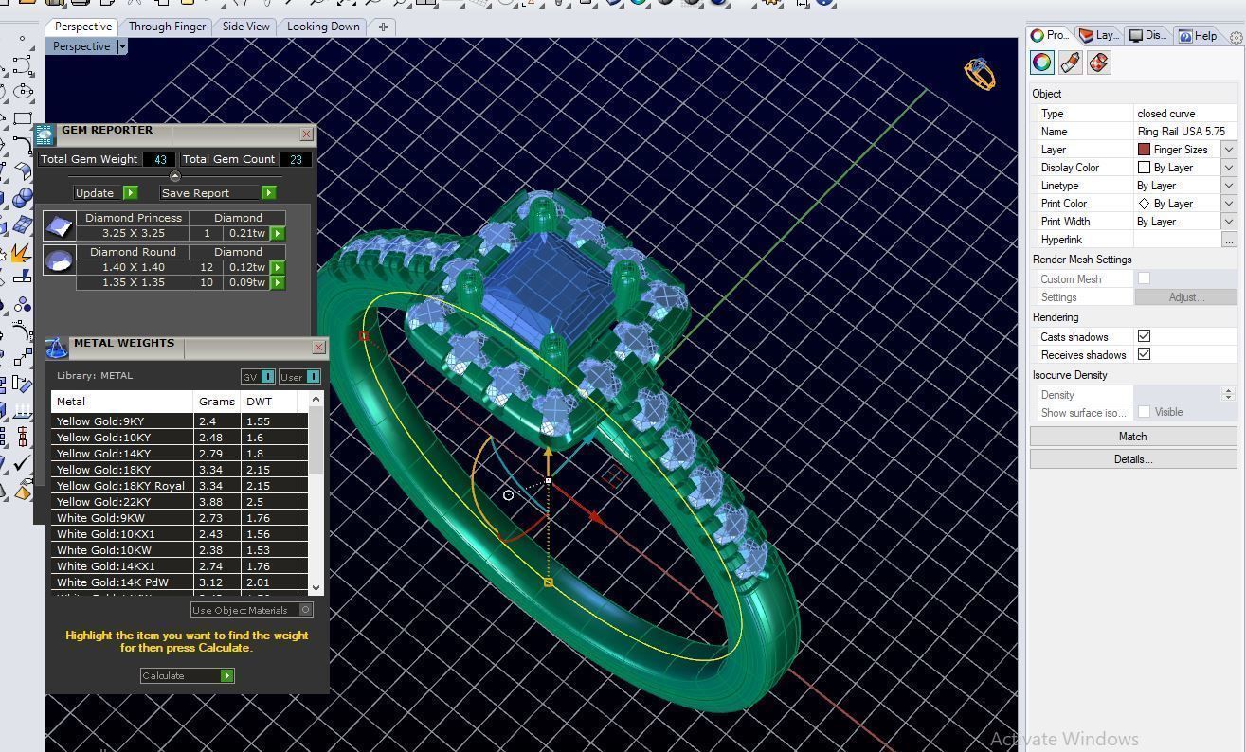The image size is (1246, 752).
Task: Switch to the Layers panel tab
Action: (1098, 36)
